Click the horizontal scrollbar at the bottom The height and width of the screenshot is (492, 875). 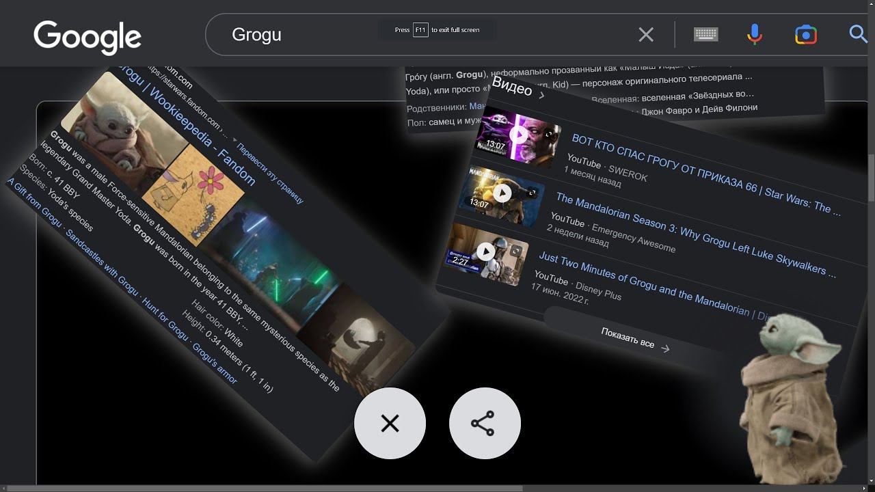[x=263, y=489]
